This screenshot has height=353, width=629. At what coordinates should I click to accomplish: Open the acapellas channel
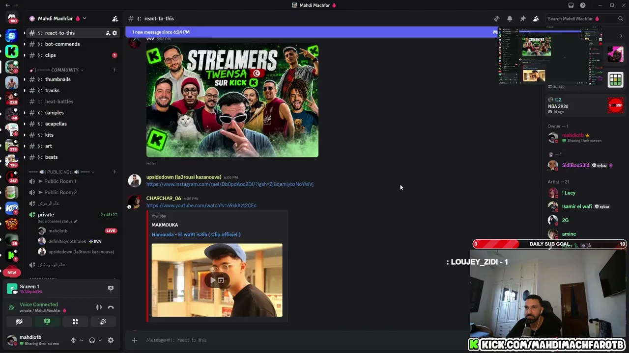(x=73, y=124)
